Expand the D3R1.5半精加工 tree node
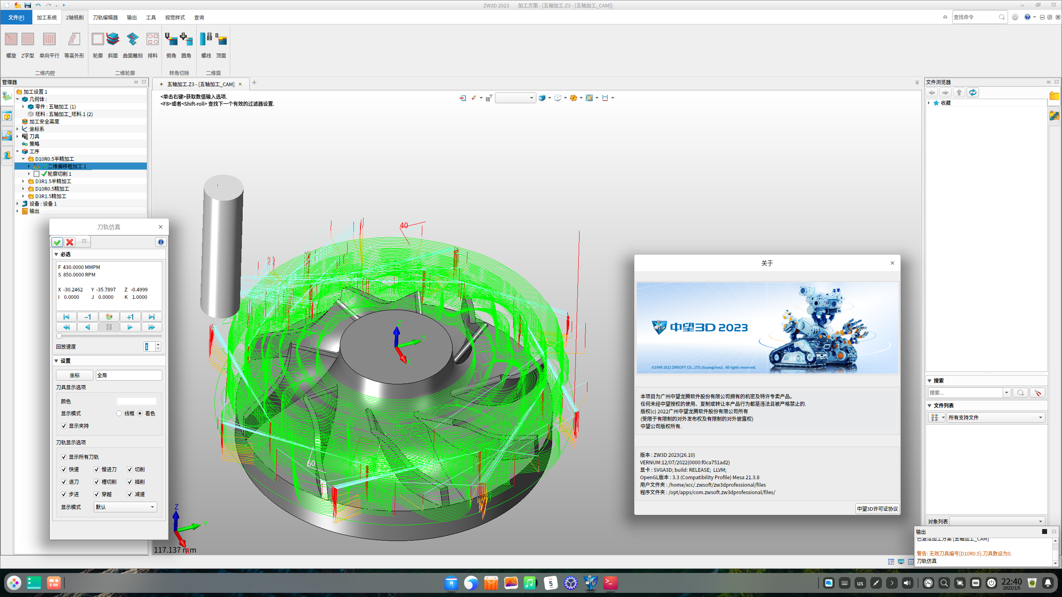The image size is (1062, 597). point(24,181)
